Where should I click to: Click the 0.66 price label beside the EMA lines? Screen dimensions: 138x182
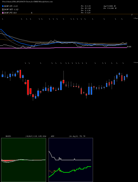pos(129,47)
